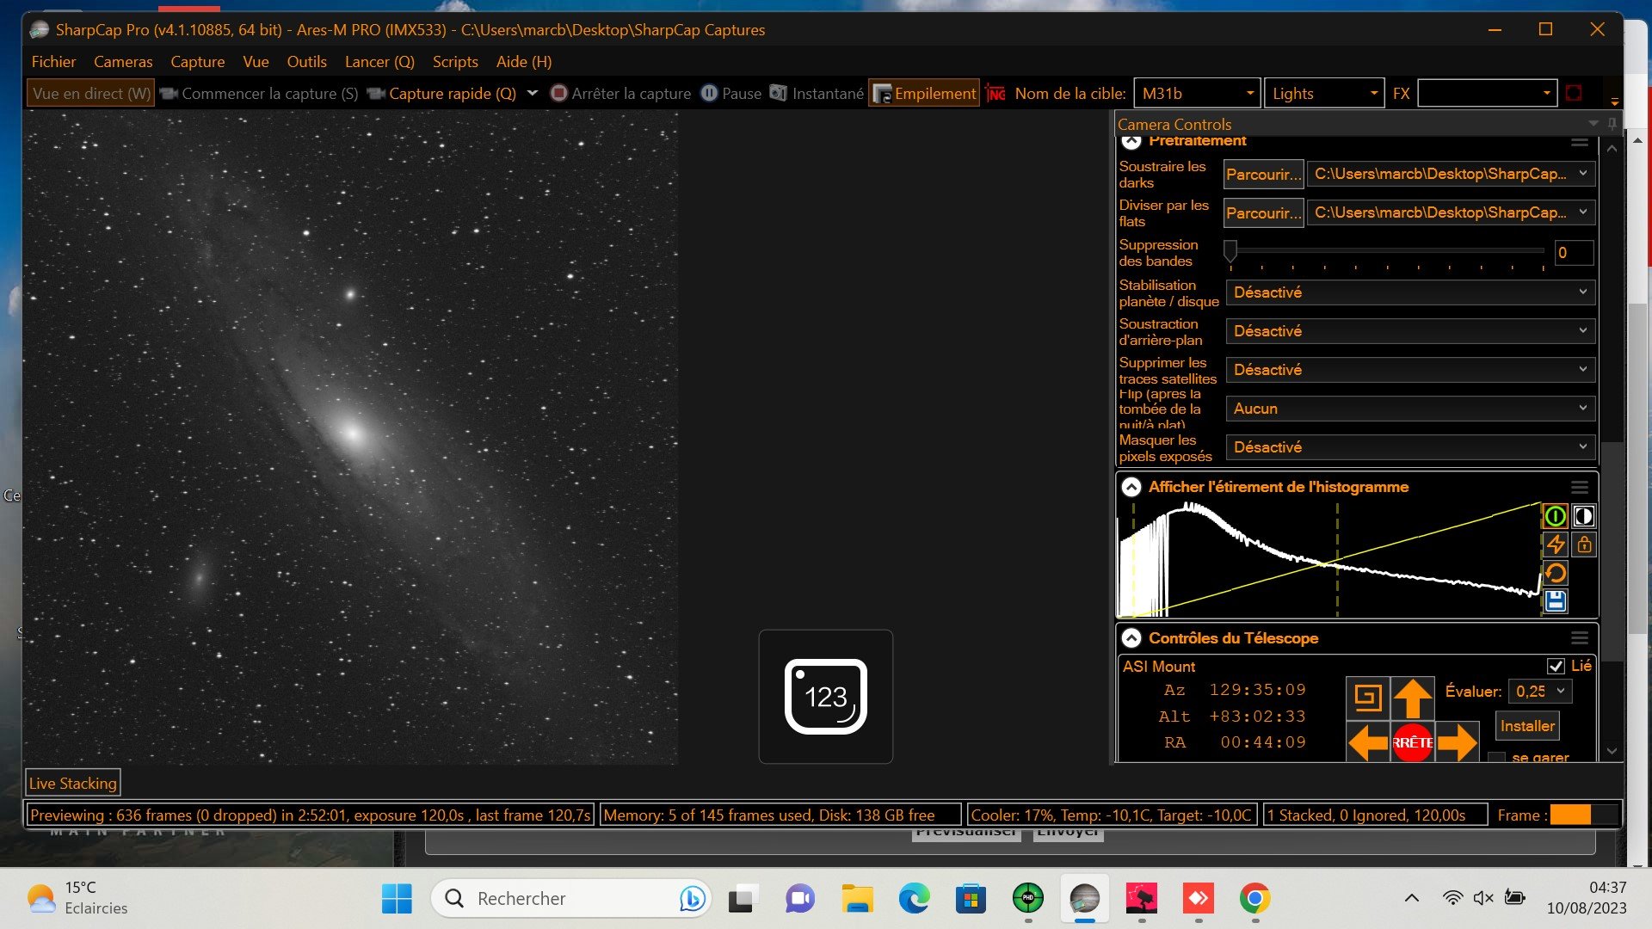Viewport: 1652px width, 929px height.
Task: Click the 123 screenshot overlay icon
Action: tap(826, 697)
